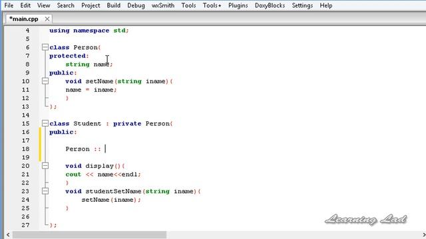Click 'public:' keyword on line 16
The image size is (426, 239).
[x=63, y=132]
